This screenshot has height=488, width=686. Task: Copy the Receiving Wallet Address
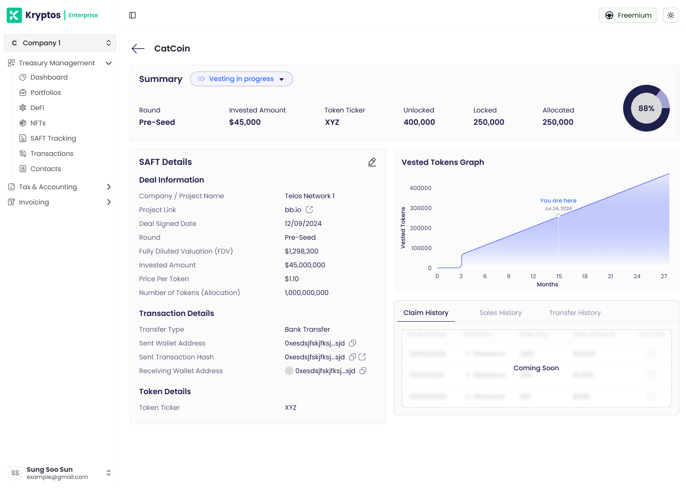363,371
